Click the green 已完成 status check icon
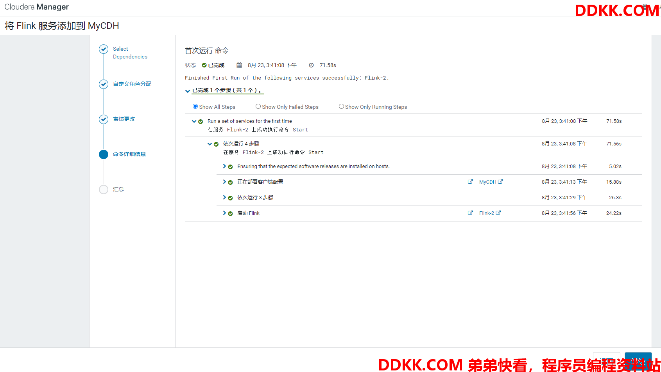The image size is (661, 372). pos(204,65)
